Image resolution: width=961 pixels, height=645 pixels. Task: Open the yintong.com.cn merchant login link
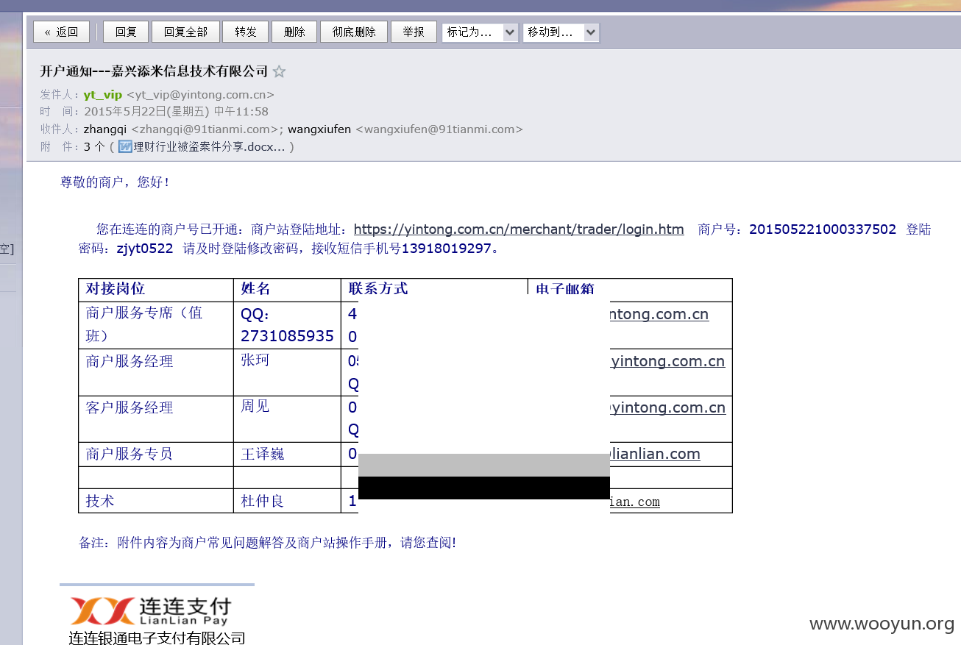(x=519, y=229)
